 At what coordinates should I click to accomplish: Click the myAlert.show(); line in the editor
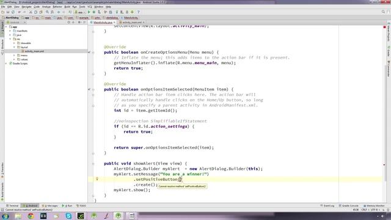tap(132, 190)
